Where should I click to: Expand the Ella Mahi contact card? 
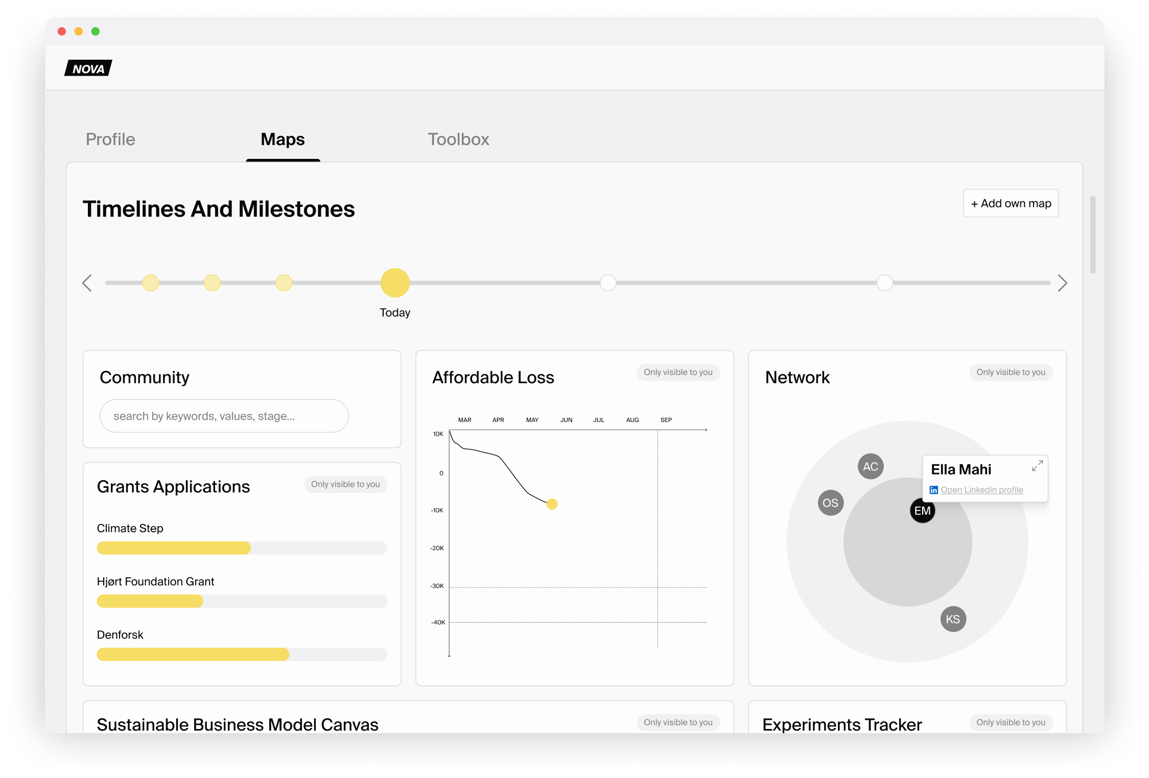coord(1037,466)
